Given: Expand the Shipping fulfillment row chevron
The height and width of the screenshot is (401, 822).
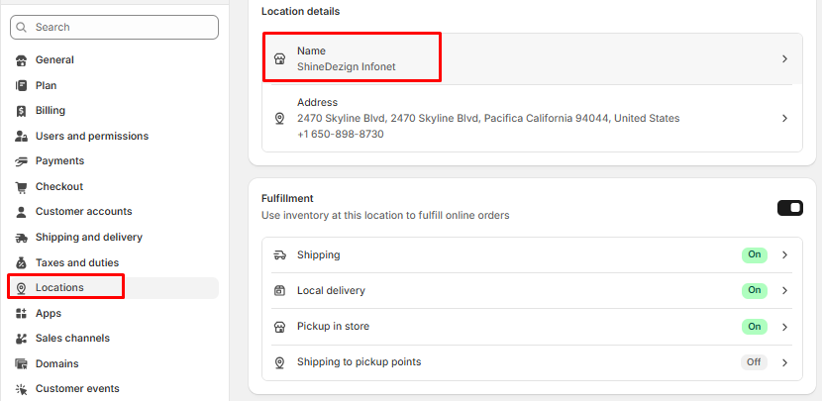Looking at the screenshot, I should (784, 254).
